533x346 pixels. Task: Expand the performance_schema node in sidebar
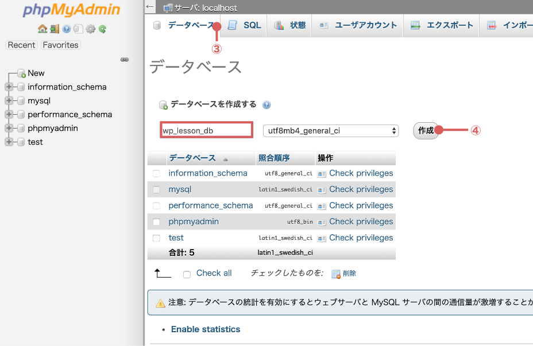coord(9,115)
